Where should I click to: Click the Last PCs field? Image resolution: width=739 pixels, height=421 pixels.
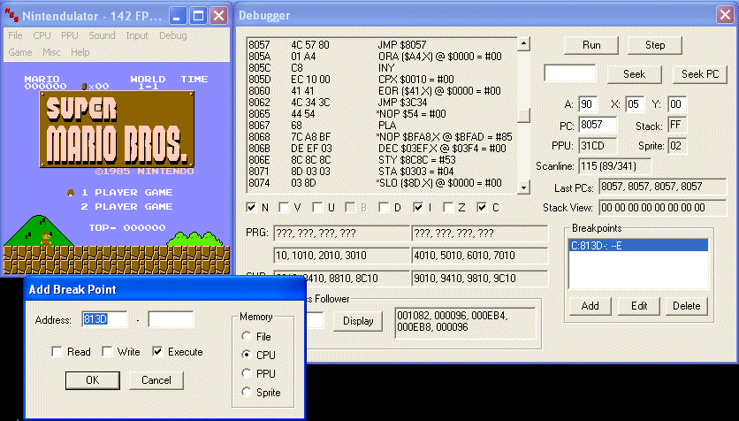(663, 187)
